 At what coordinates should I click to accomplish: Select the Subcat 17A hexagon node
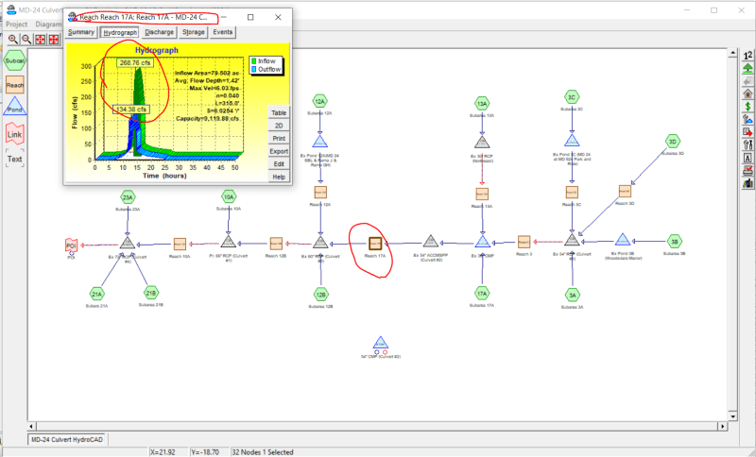482,294
